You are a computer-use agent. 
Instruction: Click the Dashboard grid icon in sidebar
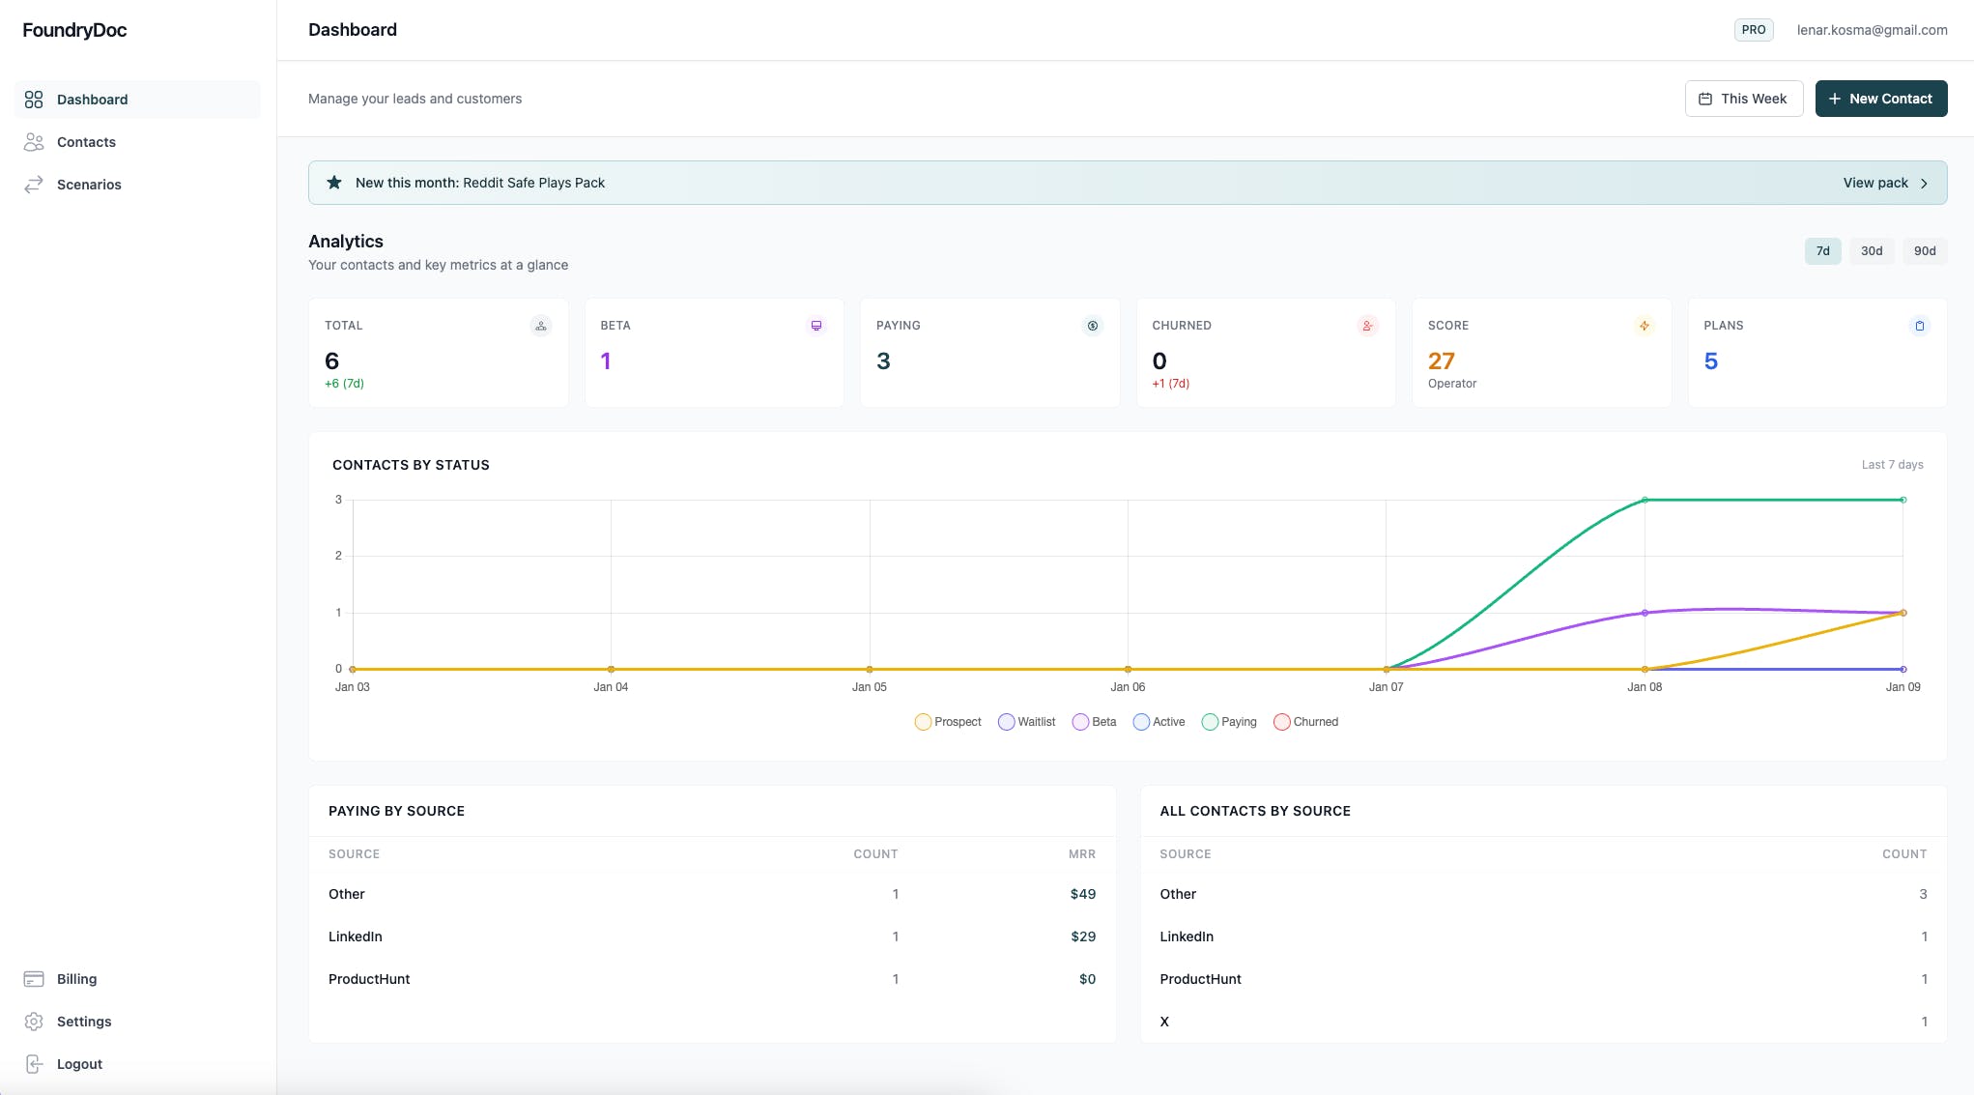34,100
